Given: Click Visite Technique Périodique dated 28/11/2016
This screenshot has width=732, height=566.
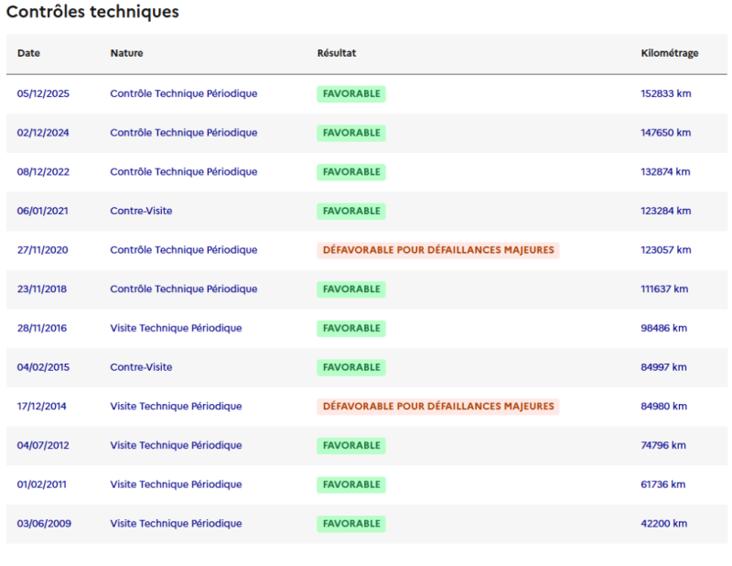Looking at the screenshot, I should pos(176,328).
